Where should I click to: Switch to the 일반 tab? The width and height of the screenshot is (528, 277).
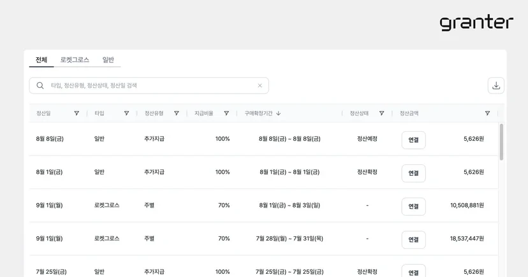tap(108, 60)
